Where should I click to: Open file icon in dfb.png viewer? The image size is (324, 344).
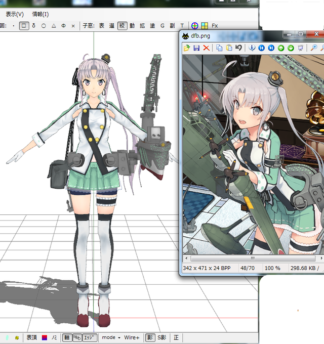(x=187, y=48)
